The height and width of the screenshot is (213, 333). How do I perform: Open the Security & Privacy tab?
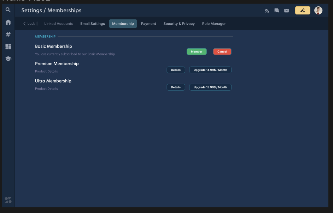(x=179, y=24)
